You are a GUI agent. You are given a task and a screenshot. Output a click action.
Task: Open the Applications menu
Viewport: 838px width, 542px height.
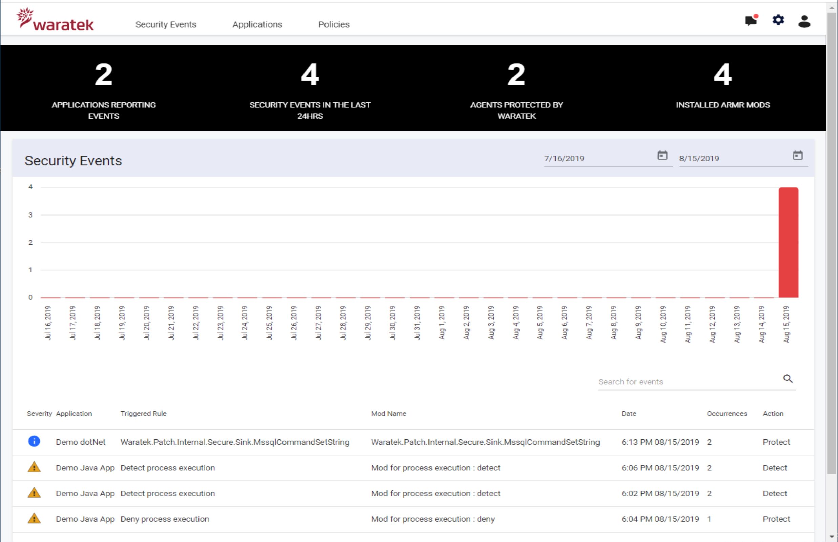point(257,25)
